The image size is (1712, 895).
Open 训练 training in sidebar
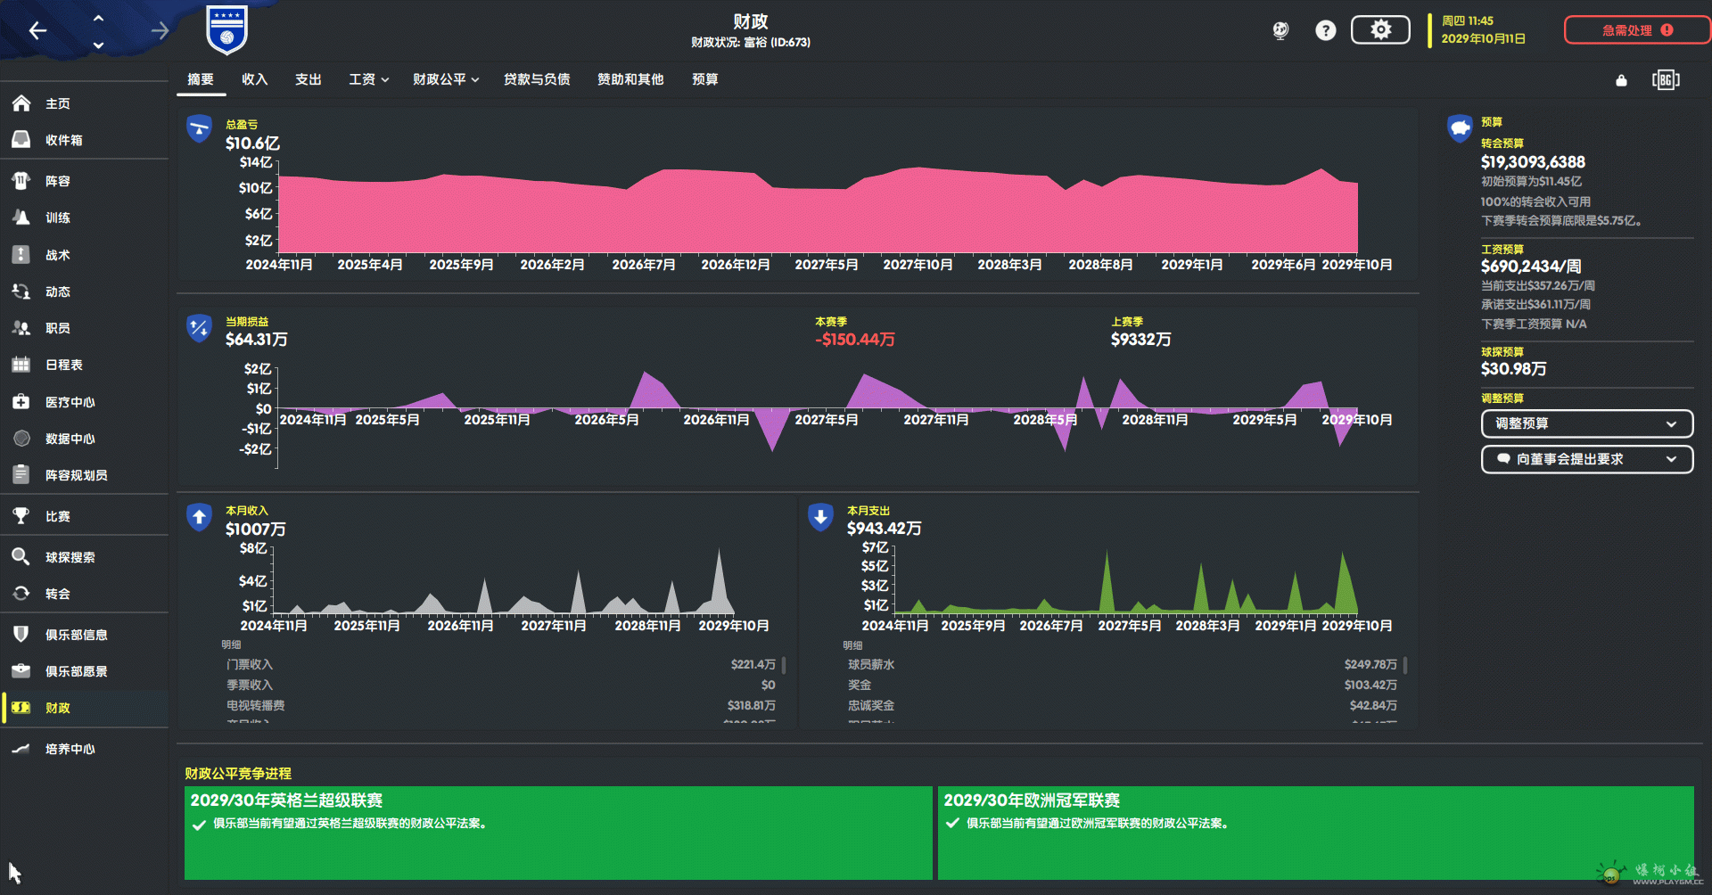(84, 218)
